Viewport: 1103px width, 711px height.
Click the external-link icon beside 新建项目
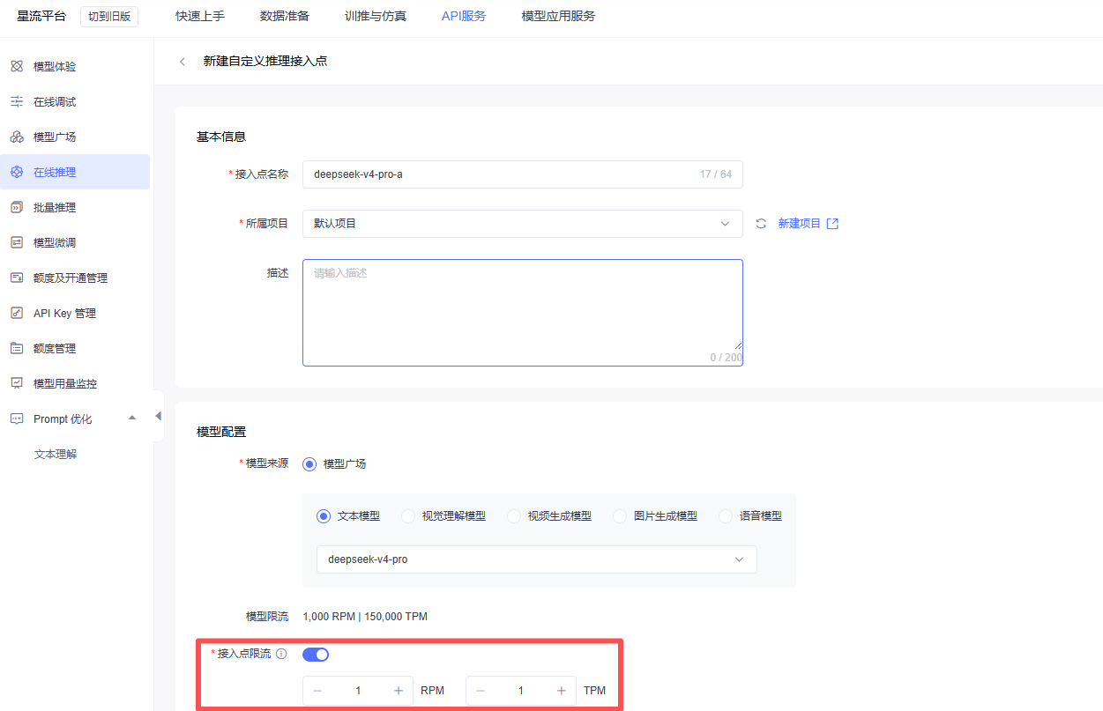click(x=832, y=224)
